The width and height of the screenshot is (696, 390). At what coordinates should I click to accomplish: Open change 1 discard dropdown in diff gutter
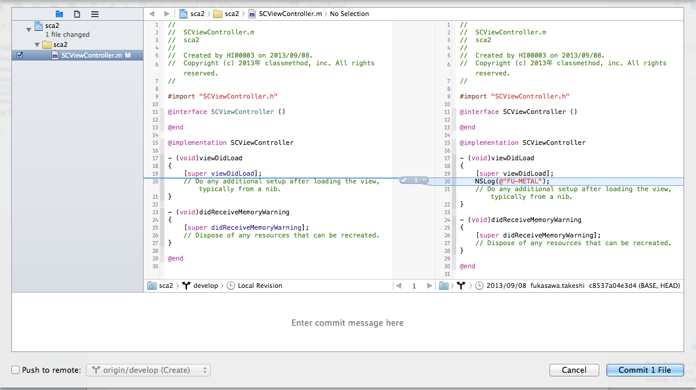tap(425, 180)
